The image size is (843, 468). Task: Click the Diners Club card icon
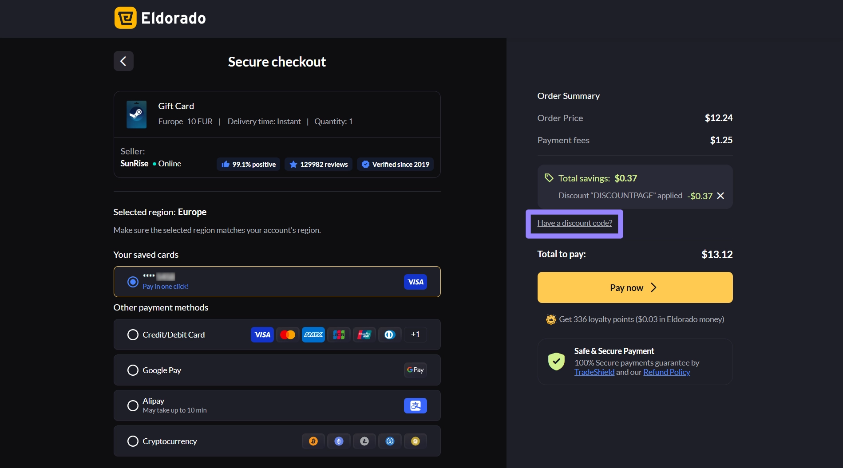(x=390, y=334)
